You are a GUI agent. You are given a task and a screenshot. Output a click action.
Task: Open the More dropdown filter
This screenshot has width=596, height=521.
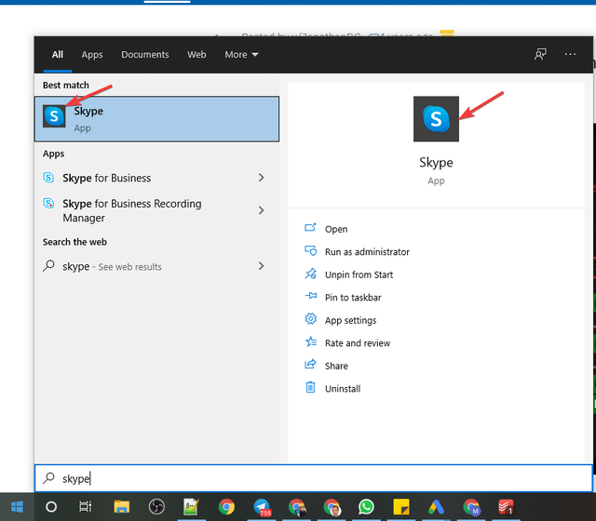241,55
